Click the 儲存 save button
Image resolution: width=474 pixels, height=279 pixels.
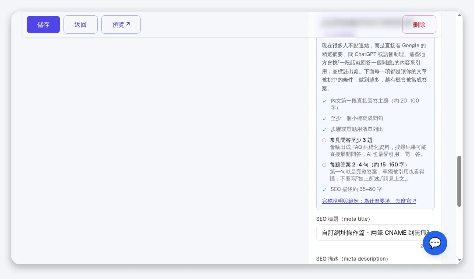pos(43,25)
